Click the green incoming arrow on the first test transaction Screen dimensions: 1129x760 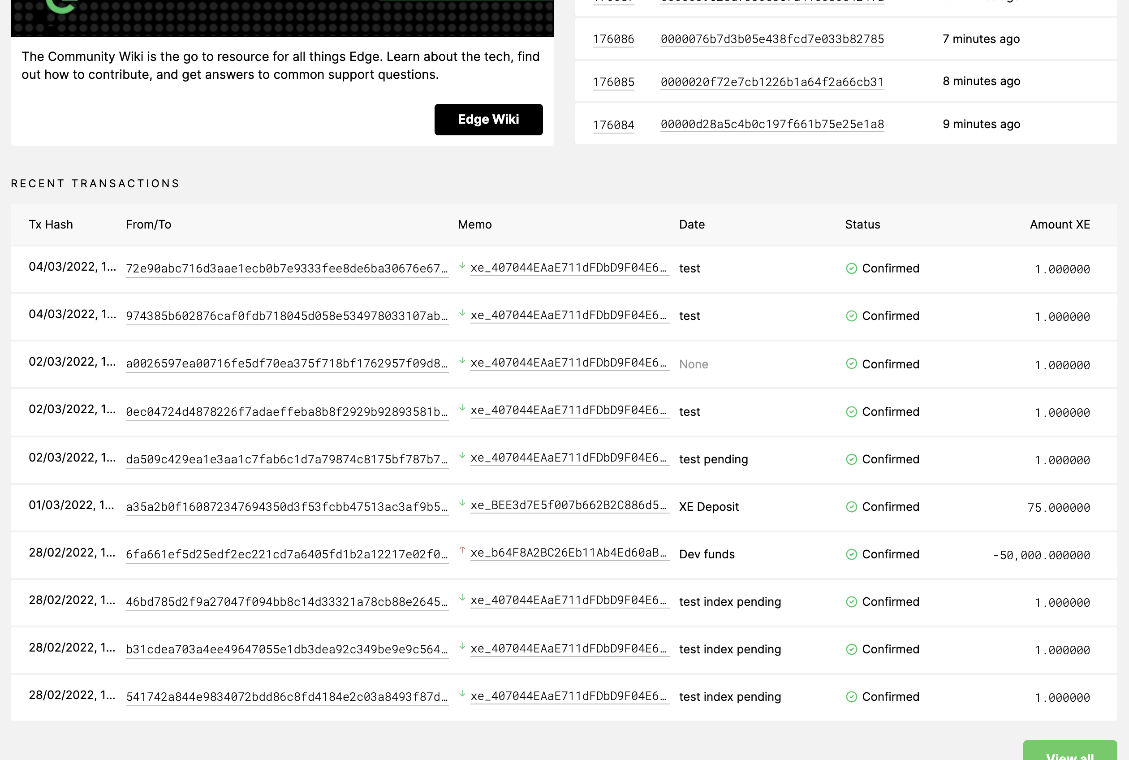click(462, 266)
